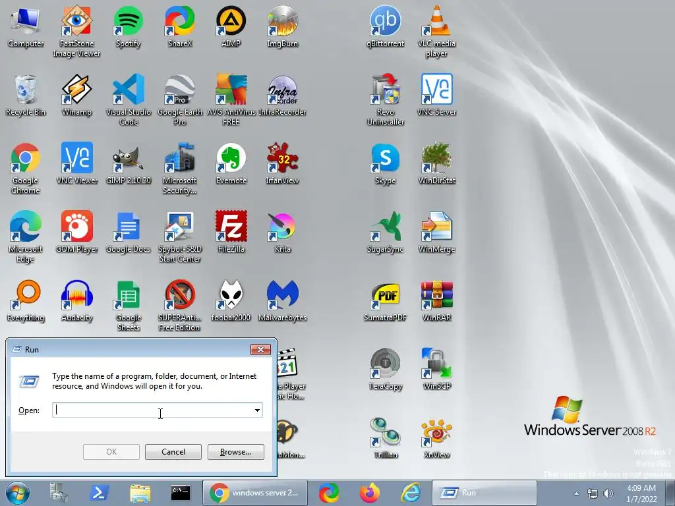Image resolution: width=675 pixels, height=506 pixels.
Task: Click the SugarSync desktop shortcut
Action: (x=385, y=232)
